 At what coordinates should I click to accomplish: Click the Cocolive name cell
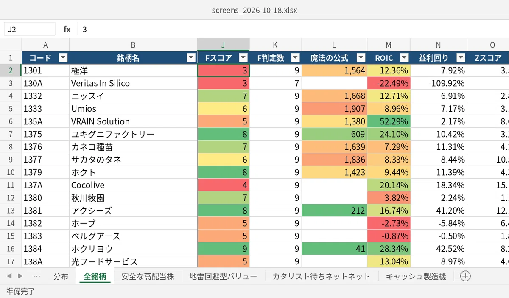pyautogui.click(x=133, y=185)
